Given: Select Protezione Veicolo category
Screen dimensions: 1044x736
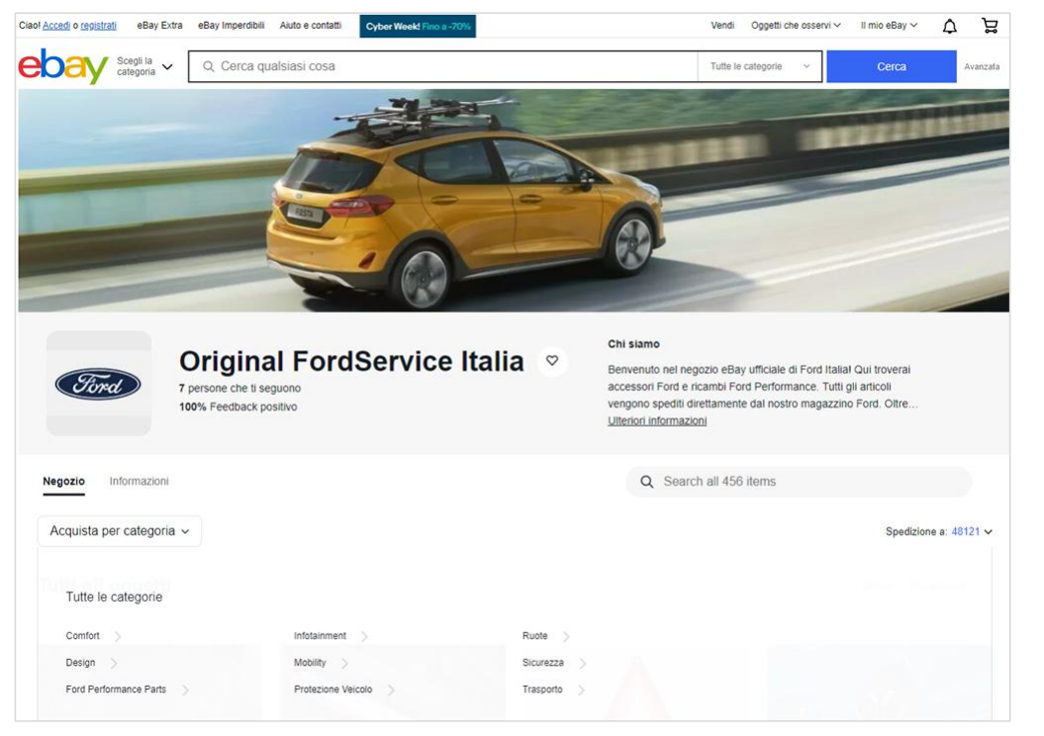Looking at the screenshot, I should pyautogui.click(x=332, y=690).
